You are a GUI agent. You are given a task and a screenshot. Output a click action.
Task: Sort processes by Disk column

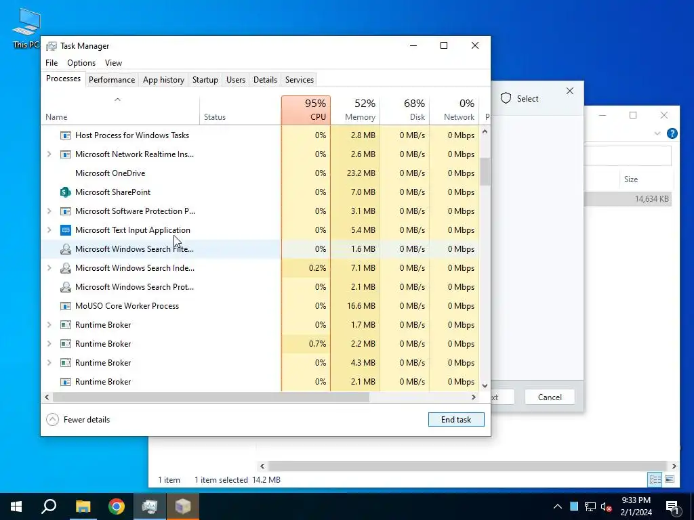click(x=405, y=110)
